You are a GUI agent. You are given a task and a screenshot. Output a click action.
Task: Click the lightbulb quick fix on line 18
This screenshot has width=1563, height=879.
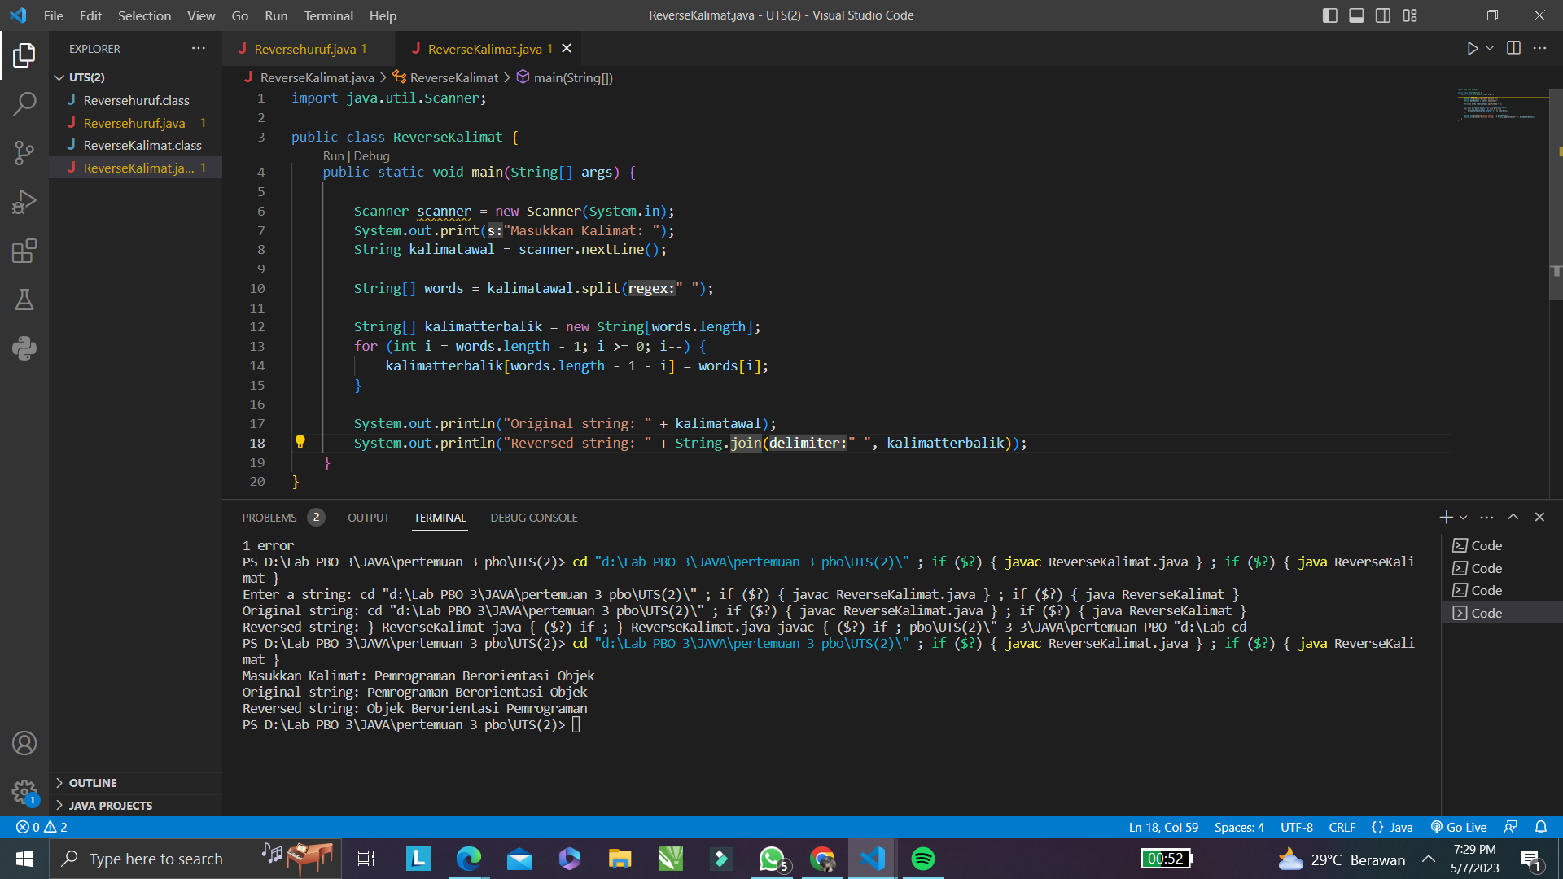point(302,443)
